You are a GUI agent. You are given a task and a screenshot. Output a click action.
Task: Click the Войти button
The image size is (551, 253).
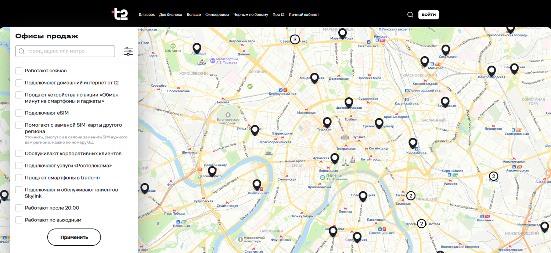pyautogui.click(x=429, y=15)
